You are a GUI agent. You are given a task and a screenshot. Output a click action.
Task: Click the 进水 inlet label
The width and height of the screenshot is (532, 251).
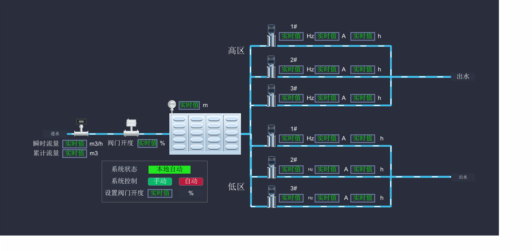(x=55, y=134)
